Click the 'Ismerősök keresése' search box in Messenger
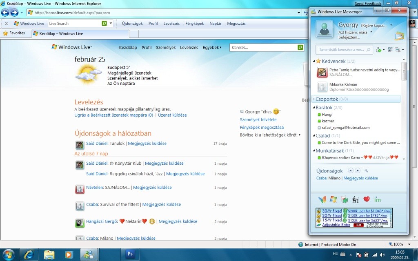Screen dimensions: 418x261 344,49
